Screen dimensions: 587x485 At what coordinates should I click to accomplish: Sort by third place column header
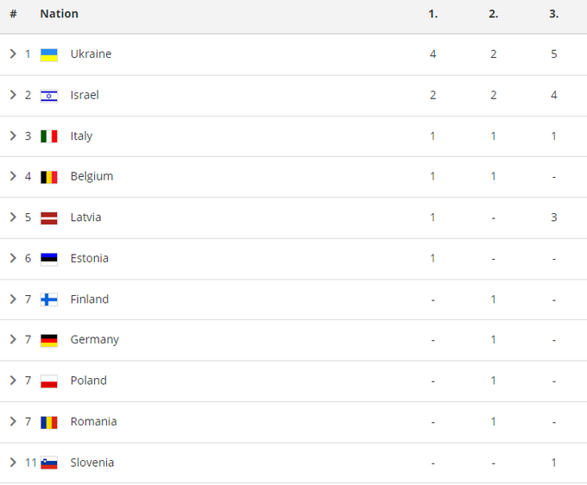point(553,14)
